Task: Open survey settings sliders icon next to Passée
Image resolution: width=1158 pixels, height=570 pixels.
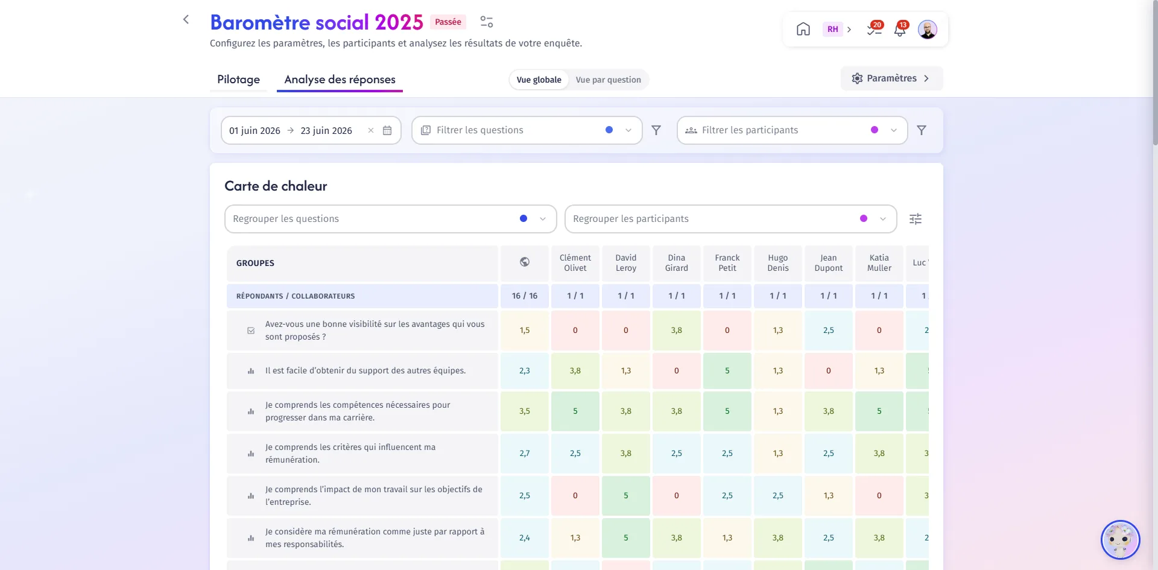Action: pos(487,22)
